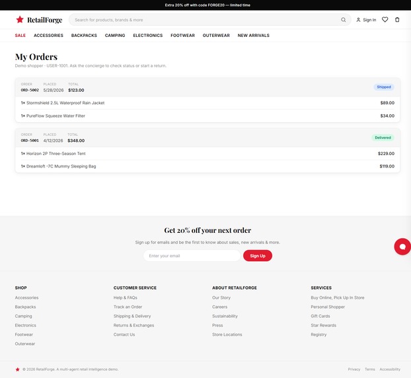Open Registry link

[x=318, y=334]
